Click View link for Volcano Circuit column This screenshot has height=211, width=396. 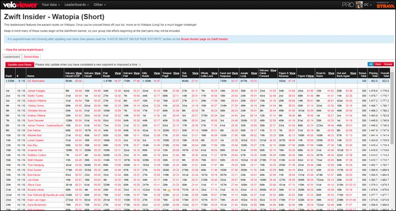point(97,73)
